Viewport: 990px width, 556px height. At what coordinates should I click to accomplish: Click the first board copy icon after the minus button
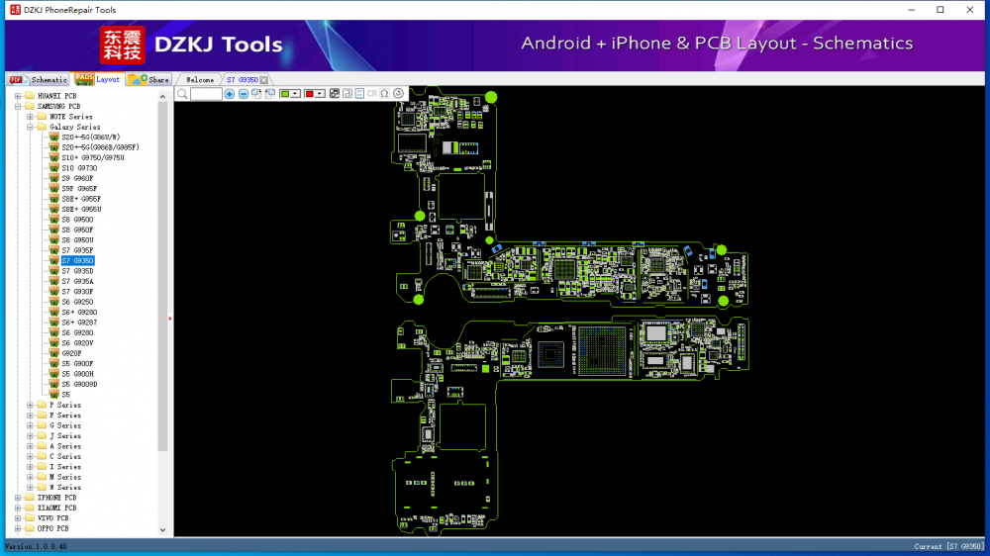pos(256,94)
